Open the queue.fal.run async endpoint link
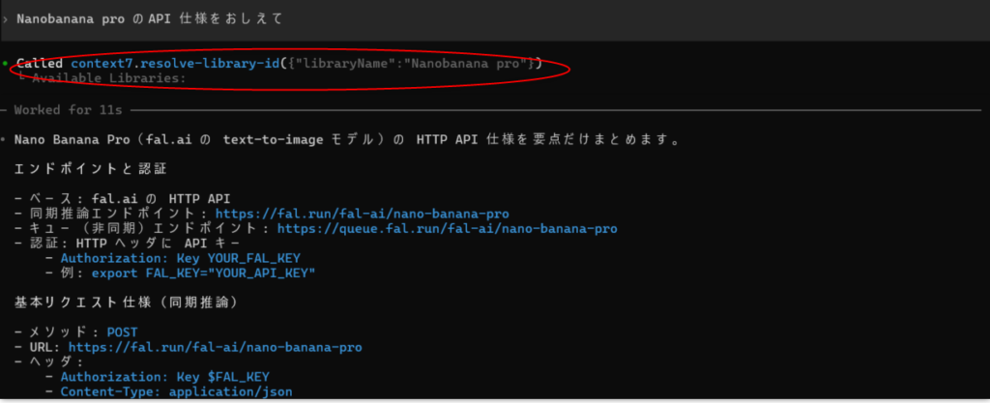The height and width of the screenshot is (403, 990). coord(447,229)
